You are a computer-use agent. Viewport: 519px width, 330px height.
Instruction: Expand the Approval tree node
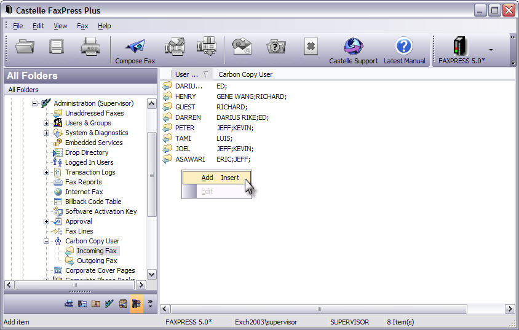(46, 222)
